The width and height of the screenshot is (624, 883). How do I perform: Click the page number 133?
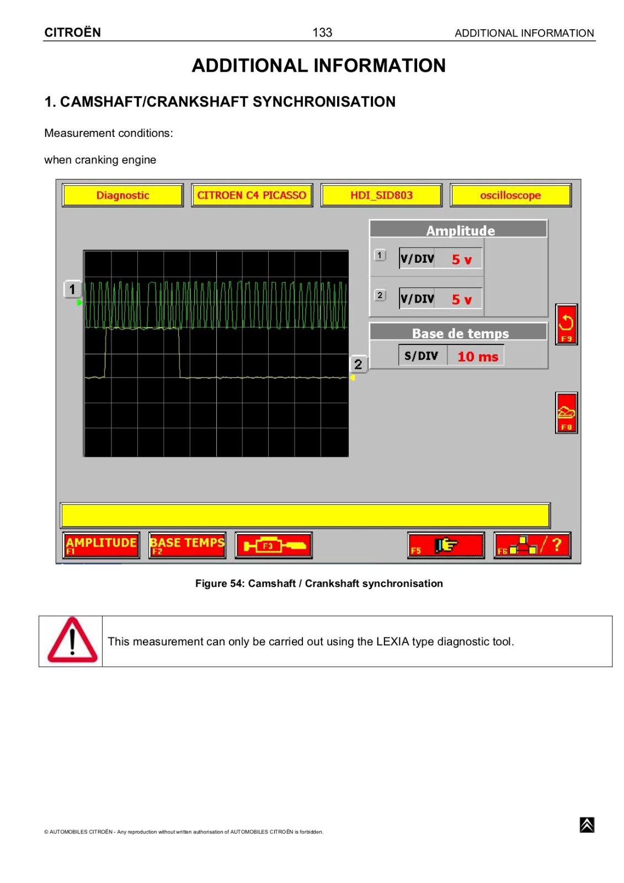coord(322,33)
